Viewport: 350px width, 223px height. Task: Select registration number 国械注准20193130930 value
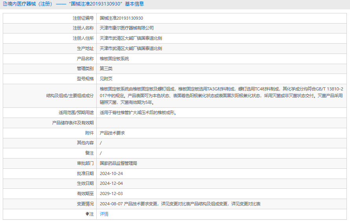coord(121,18)
